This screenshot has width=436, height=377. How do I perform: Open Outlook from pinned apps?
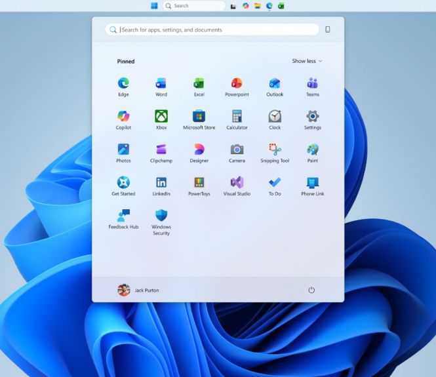tap(275, 87)
